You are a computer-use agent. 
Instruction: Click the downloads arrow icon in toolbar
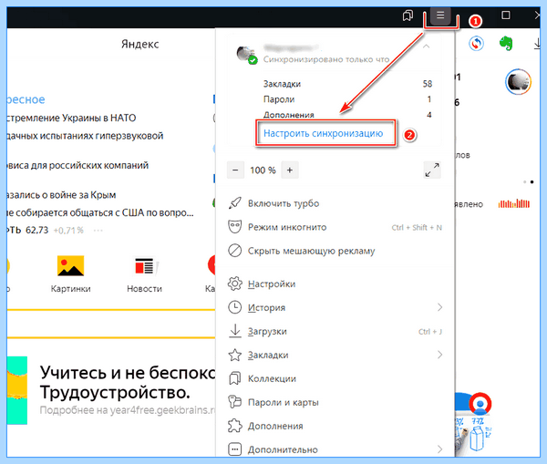click(x=538, y=45)
